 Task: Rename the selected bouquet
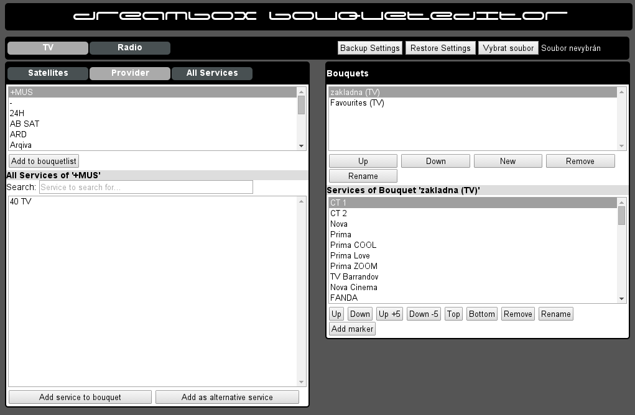(x=363, y=176)
